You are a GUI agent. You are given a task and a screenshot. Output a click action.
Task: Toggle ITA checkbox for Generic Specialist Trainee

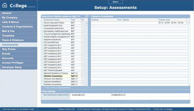(x=82, y=23)
